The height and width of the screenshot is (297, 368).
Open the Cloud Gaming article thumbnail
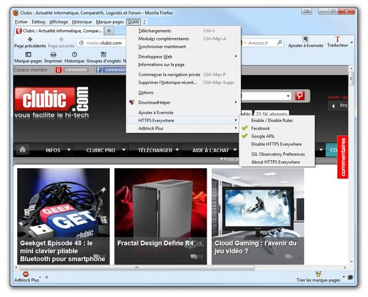point(258,216)
